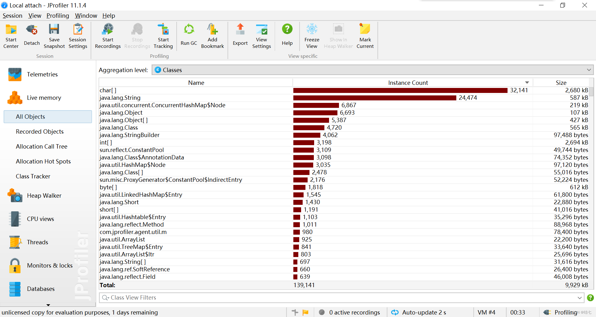596x317 pixels.
Task: Select the java.lang.String row
Action: [x=344, y=98]
